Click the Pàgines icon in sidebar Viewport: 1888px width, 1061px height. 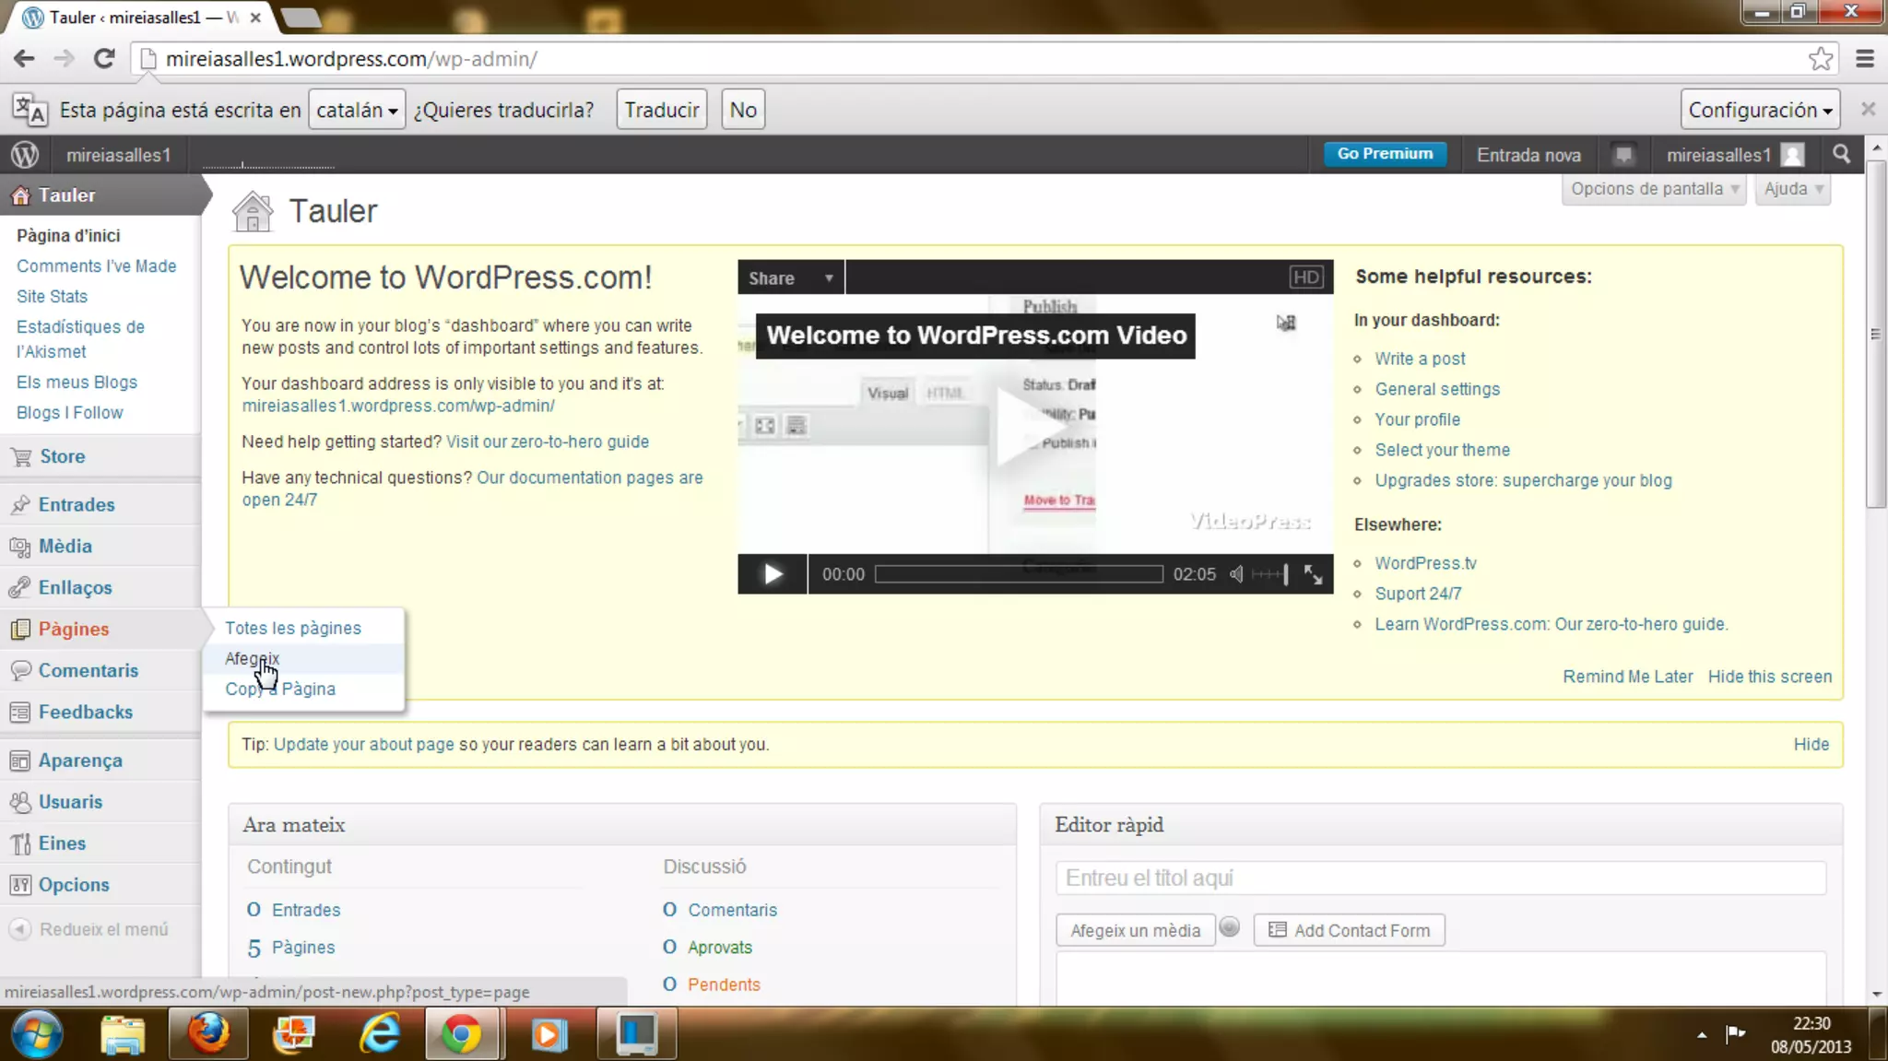(x=20, y=630)
